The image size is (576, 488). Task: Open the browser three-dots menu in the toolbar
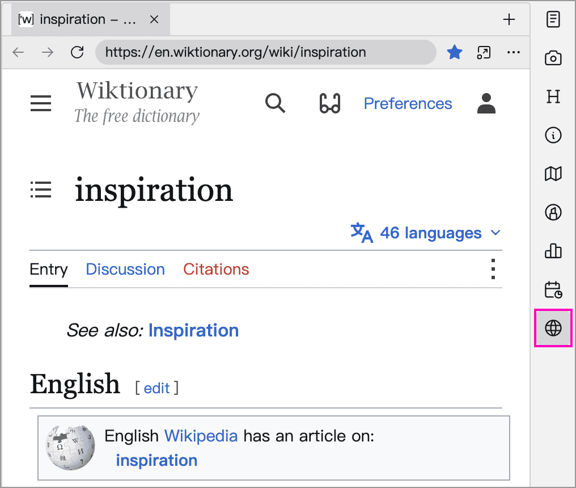click(x=513, y=52)
